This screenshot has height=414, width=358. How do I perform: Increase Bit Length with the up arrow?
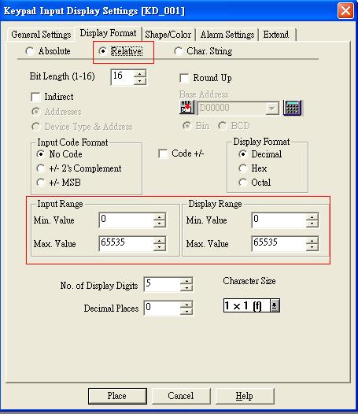[x=140, y=73]
